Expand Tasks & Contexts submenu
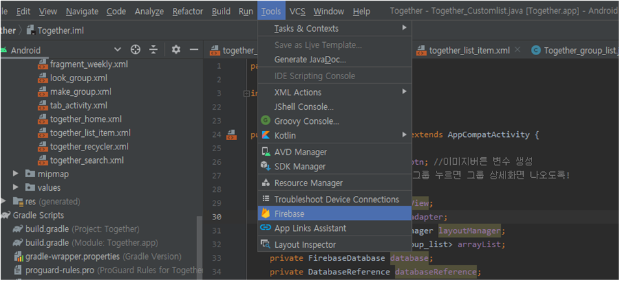The height and width of the screenshot is (281, 620). coord(334,29)
